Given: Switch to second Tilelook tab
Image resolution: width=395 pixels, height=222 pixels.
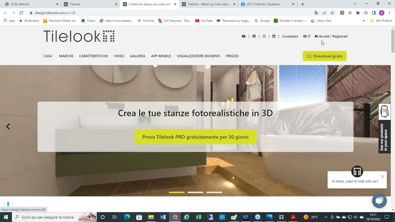Looking at the screenshot, I should click(x=90, y=4).
